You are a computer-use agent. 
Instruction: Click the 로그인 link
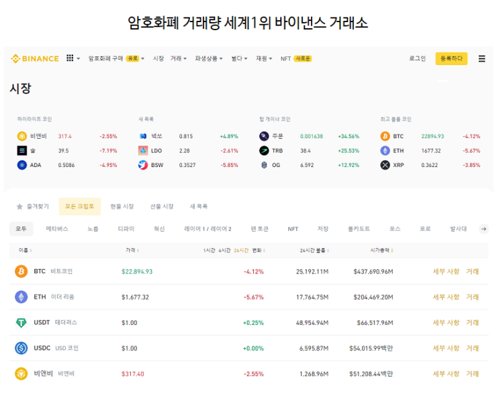[417, 58]
